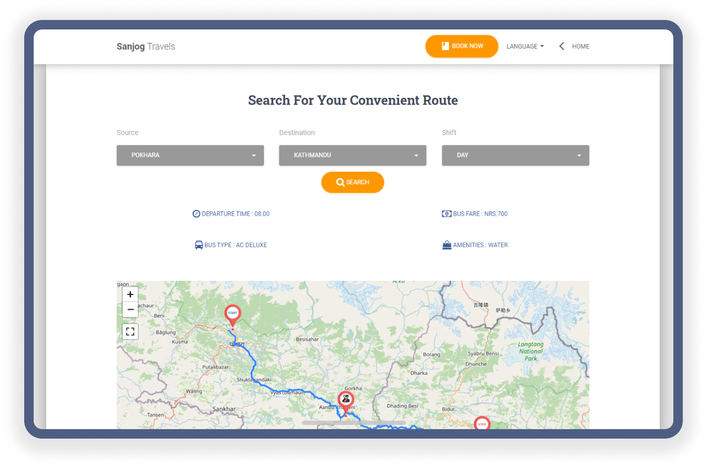Image resolution: width=707 pixels, height=467 pixels.
Task: Select the START marker on the map
Action: [233, 313]
